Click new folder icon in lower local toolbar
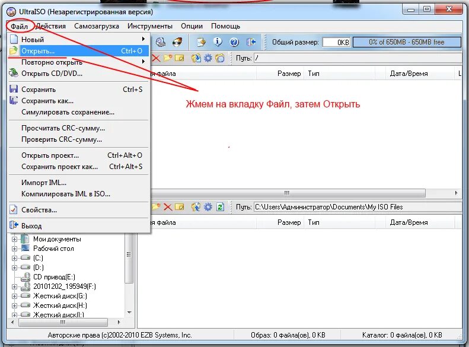 [156, 207]
